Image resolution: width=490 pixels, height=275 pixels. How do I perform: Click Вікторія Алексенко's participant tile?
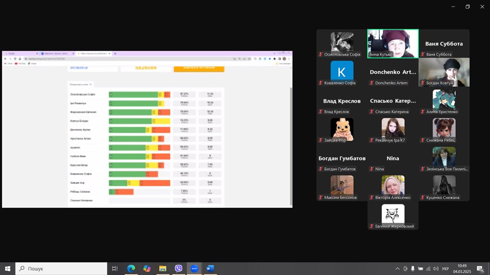tap(393, 187)
